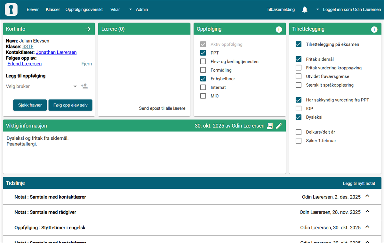Open the notifications bell
Screen dimensions: 384x243
[305, 10]
